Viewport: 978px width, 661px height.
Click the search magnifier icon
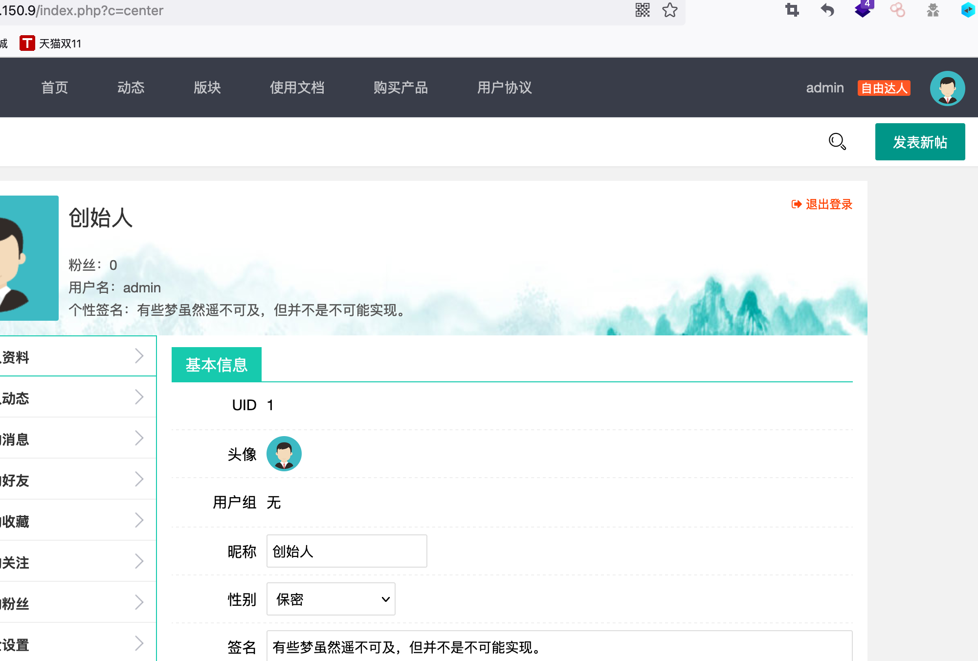tap(837, 142)
